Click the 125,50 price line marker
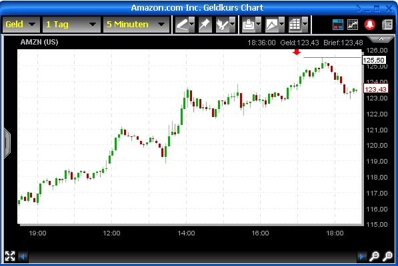This screenshot has height=266, width=398. (x=373, y=61)
